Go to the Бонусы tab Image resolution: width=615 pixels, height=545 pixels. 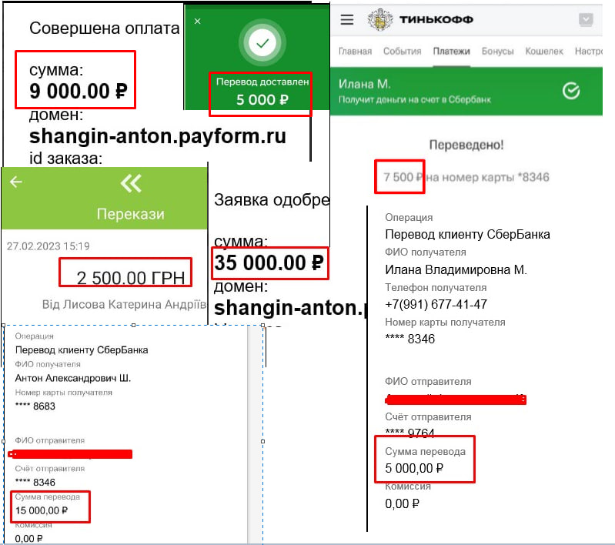pyautogui.click(x=497, y=52)
